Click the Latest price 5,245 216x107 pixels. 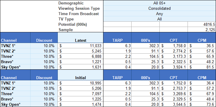[81, 51]
